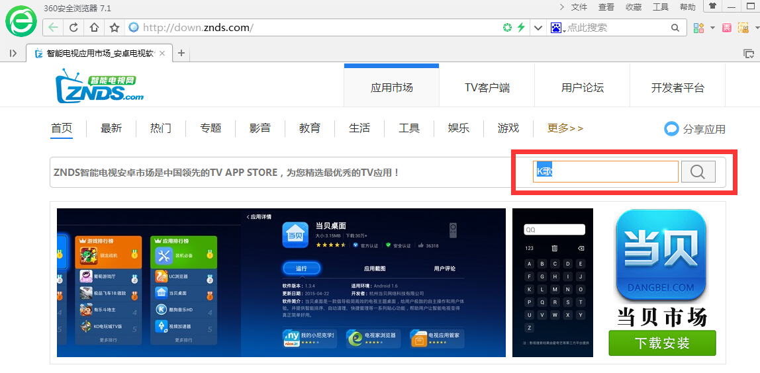Click the green 下载安装 button
This screenshot has width=760, height=373.
pyautogui.click(x=662, y=343)
